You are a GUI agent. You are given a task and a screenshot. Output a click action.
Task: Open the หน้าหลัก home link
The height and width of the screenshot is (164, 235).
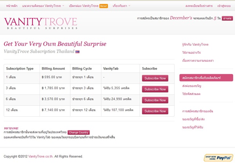(12, 6)
